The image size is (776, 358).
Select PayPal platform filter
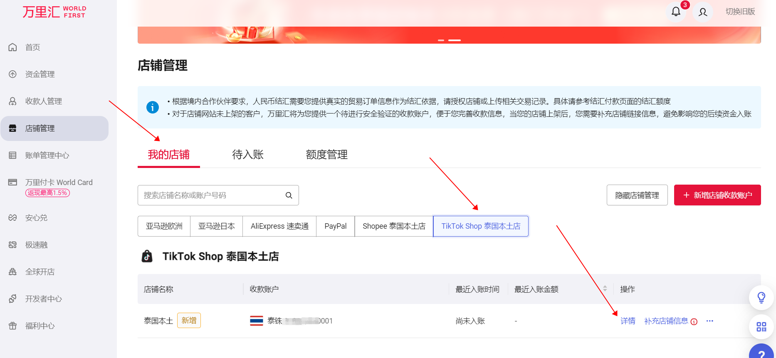(336, 226)
